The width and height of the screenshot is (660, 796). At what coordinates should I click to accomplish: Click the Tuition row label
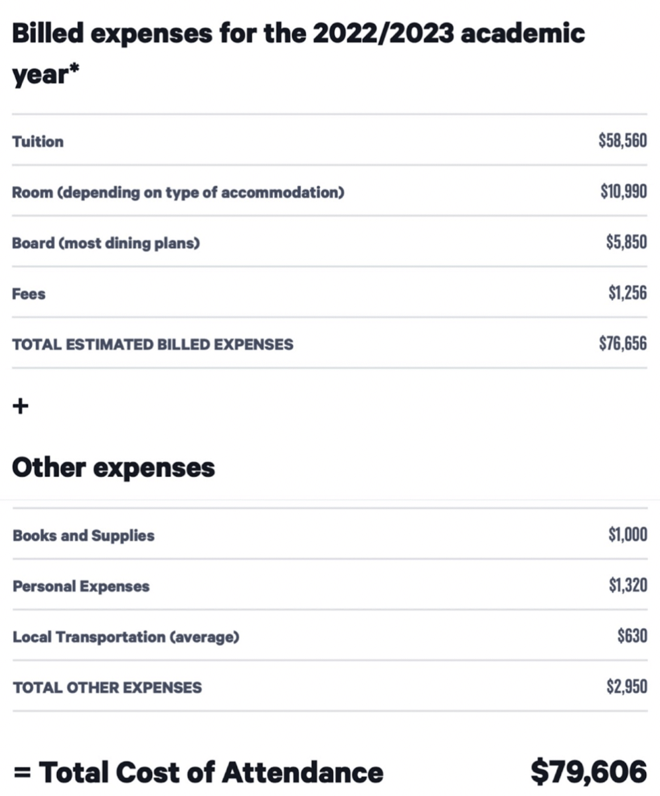(38, 142)
